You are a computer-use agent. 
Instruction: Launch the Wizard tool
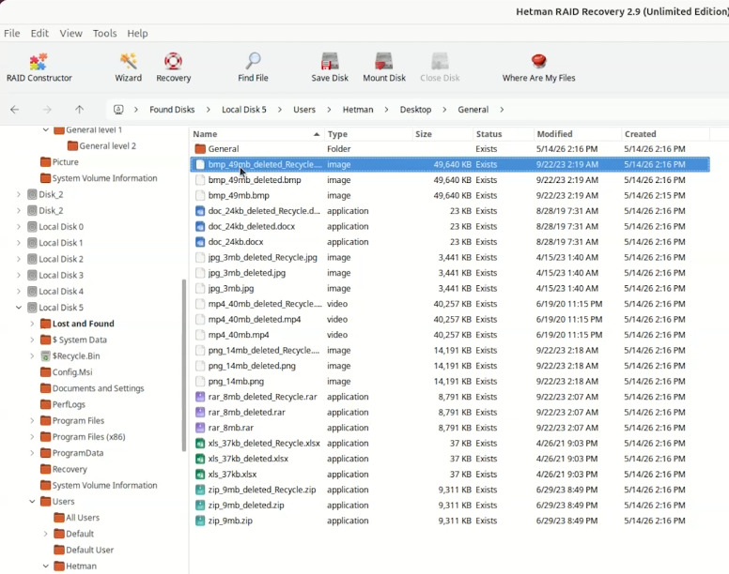coord(129,68)
